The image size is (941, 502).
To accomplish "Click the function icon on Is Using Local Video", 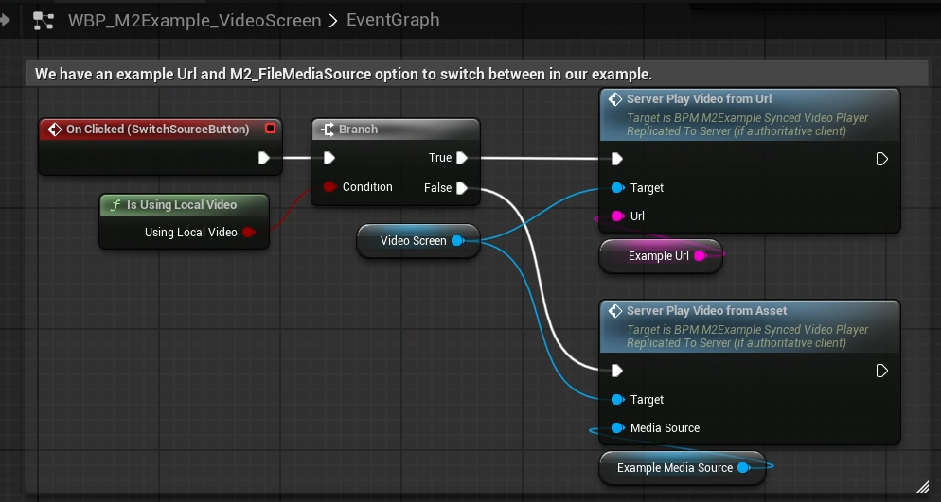I will pos(115,205).
